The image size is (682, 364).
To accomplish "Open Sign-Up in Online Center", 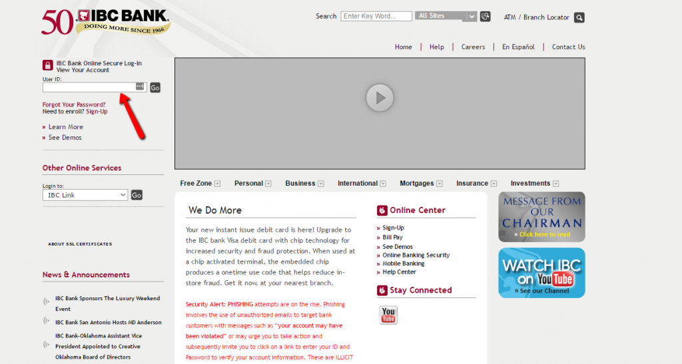I will (x=393, y=228).
